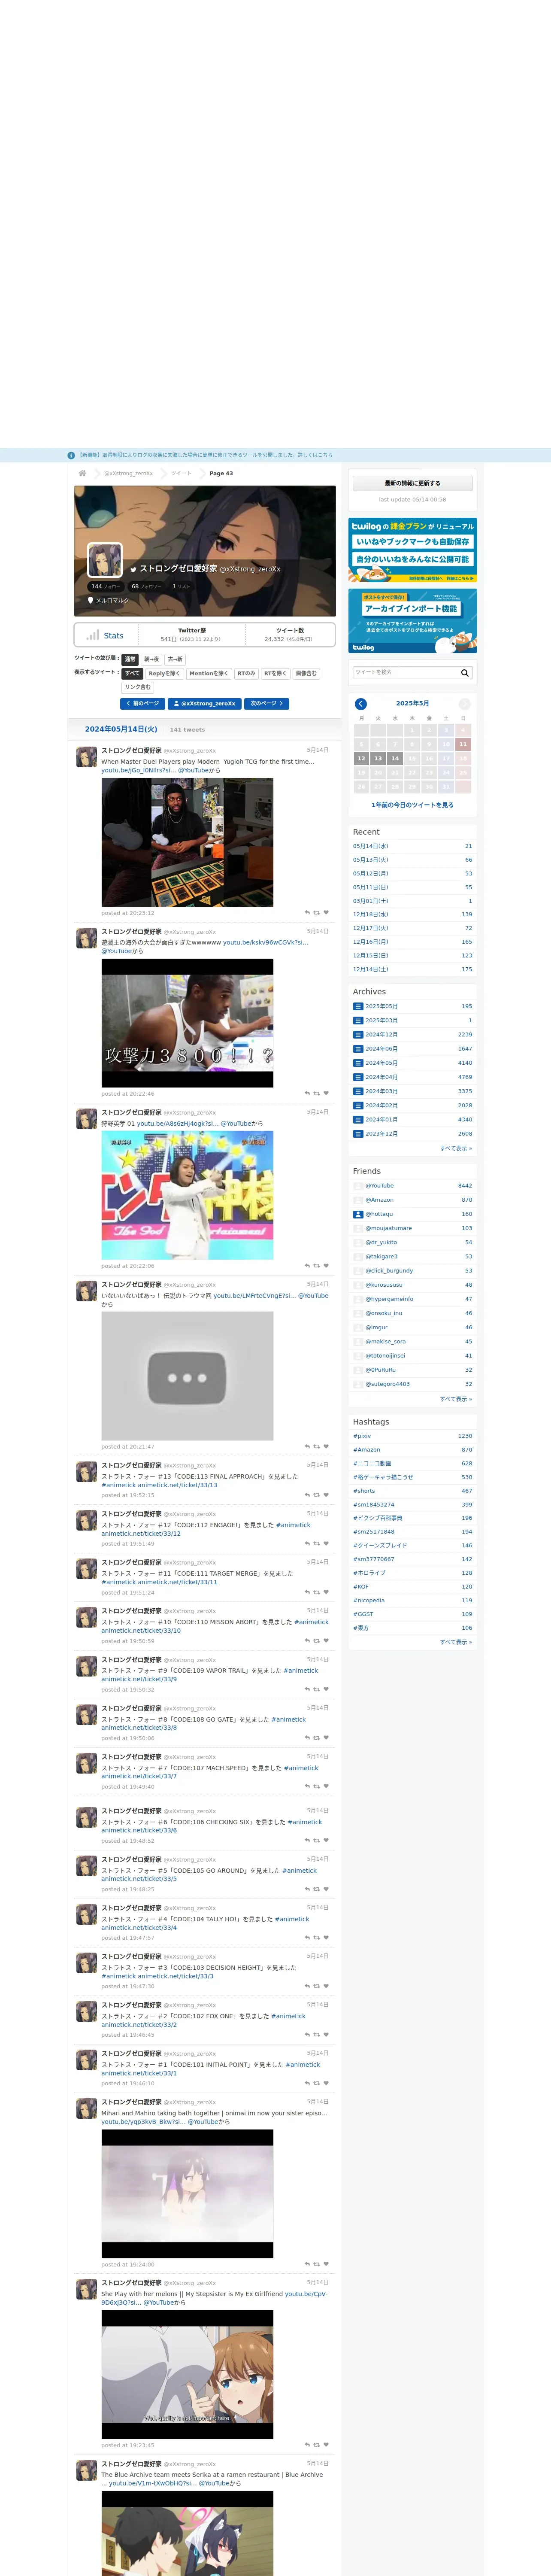Go to the home breadcrumb icon
This screenshot has height=2576, width=551.
82,473
